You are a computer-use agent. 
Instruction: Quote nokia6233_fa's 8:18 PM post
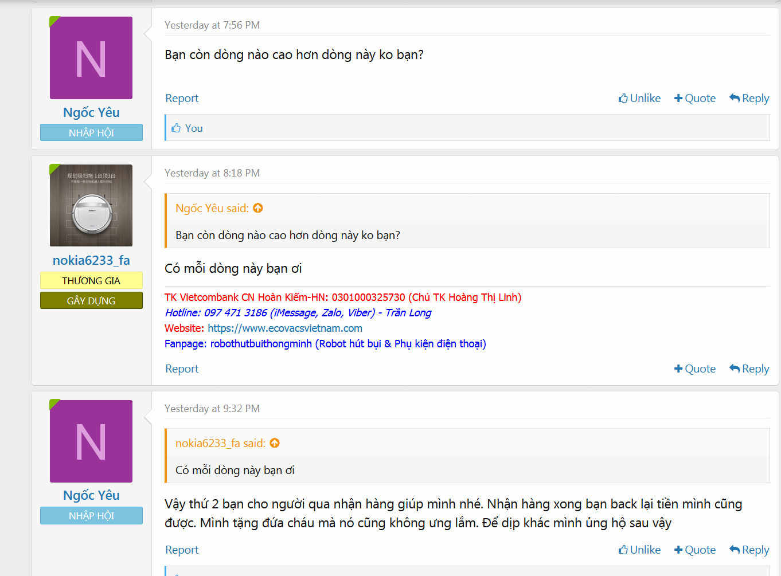695,369
